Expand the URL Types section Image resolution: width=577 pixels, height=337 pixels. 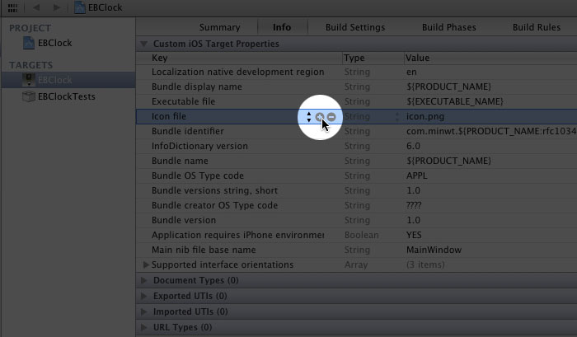(144, 327)
